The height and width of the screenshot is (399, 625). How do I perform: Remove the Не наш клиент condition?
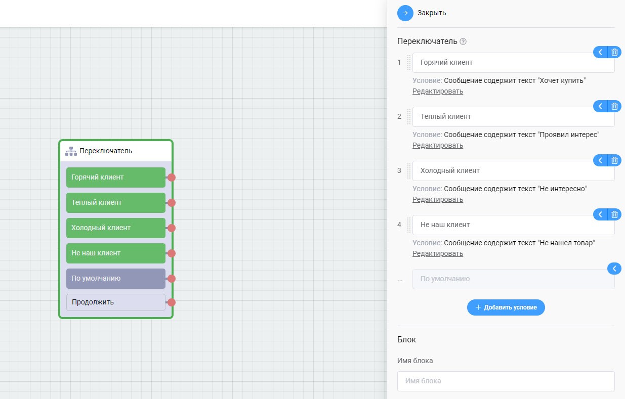[614, 214]
